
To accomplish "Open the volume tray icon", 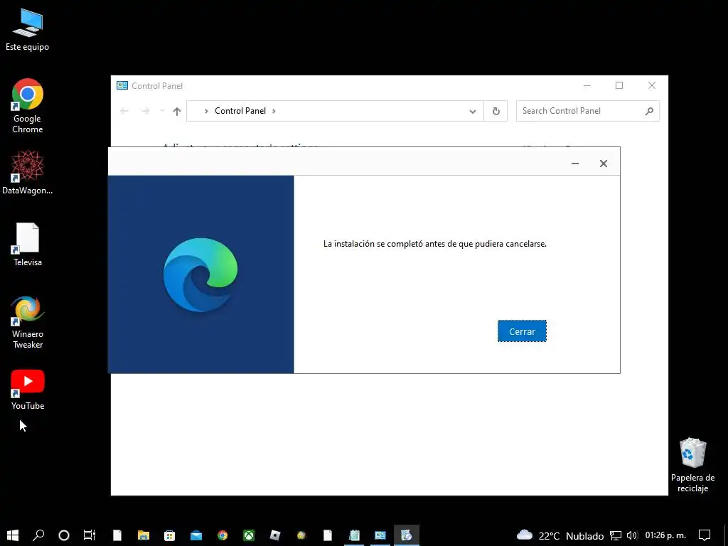I will click(631, 535).
